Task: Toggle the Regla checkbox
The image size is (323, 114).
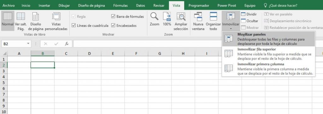Action: click(74, 16)
